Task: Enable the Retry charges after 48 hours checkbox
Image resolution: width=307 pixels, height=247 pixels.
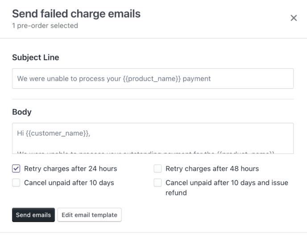Action: (158, 169)
